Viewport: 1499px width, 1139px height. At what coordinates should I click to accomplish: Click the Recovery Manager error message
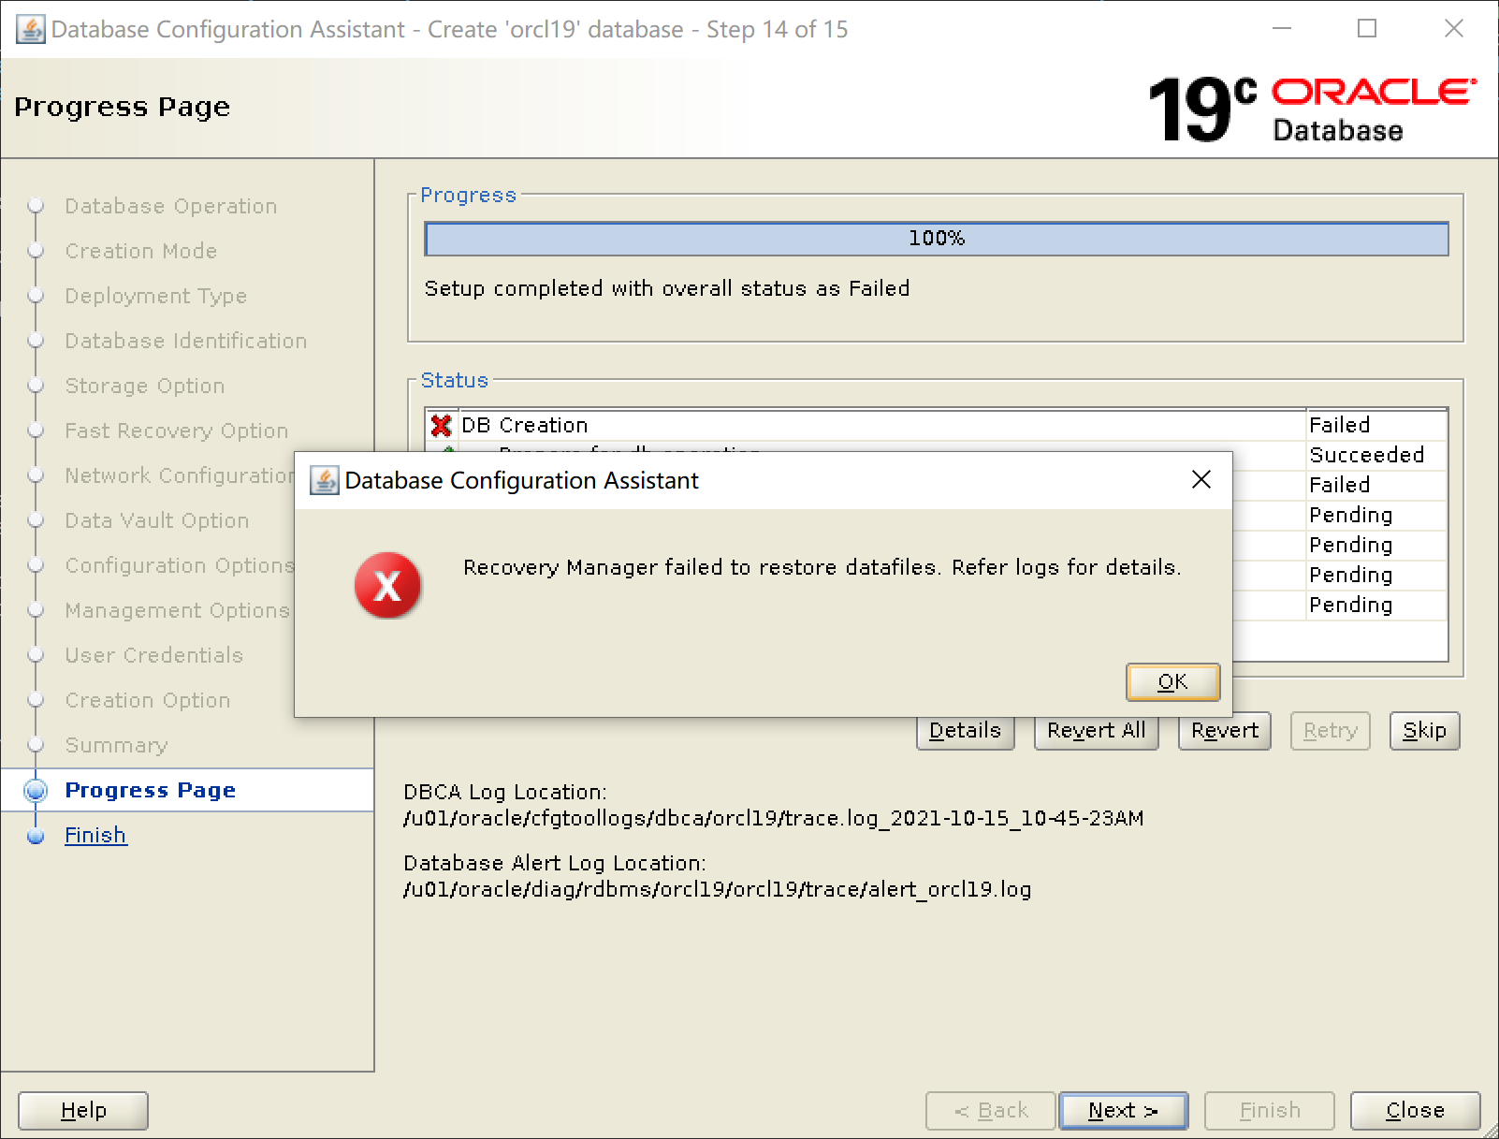822,567
